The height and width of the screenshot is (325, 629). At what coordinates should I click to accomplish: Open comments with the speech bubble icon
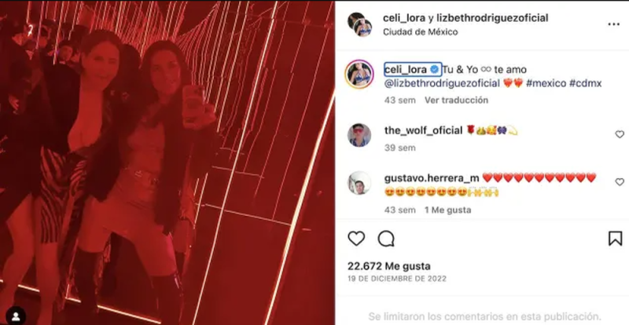tap(386, 239)
